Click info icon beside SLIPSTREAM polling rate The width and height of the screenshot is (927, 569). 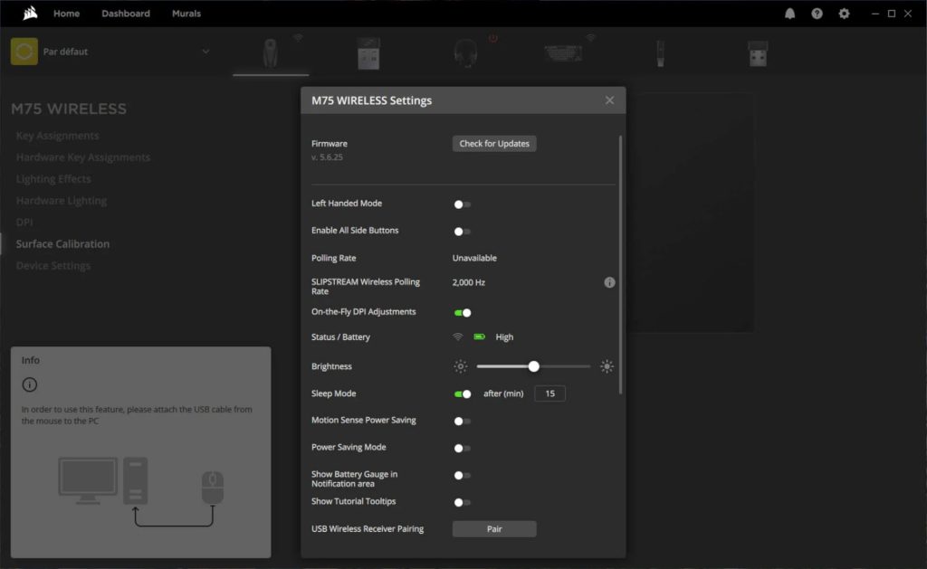[x=609, y=282]
